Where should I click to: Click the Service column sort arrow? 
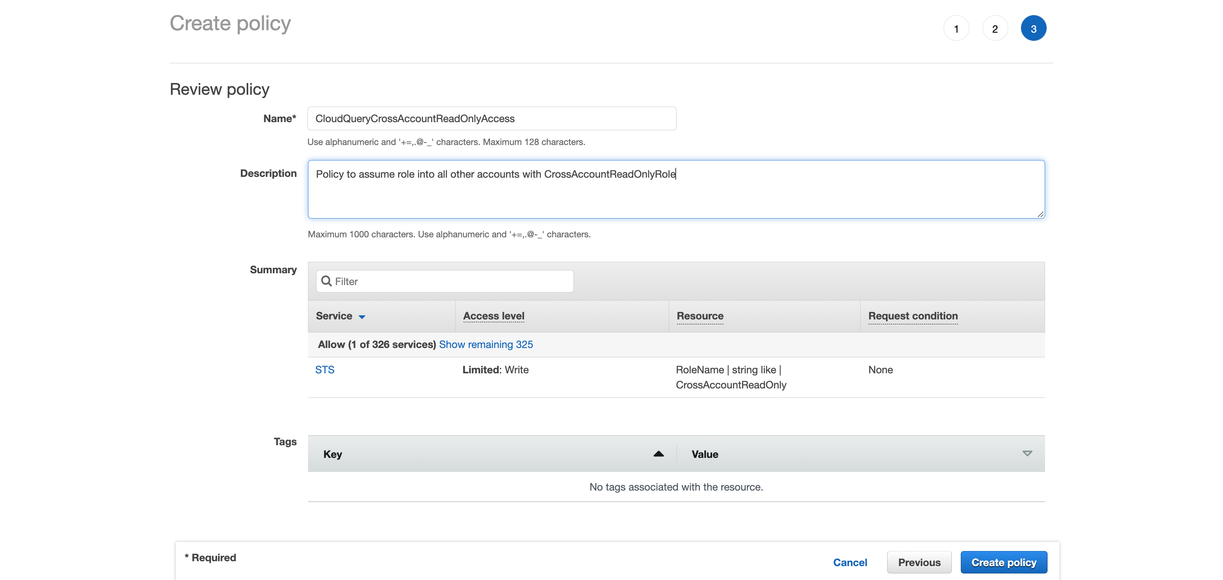pyautogui.click(x=362, y=317)
